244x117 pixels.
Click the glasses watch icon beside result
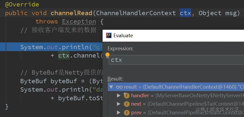(x=119, y=87)
